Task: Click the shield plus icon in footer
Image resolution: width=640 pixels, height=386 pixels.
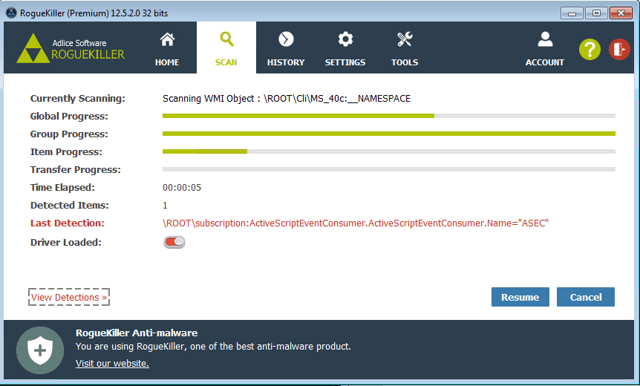Action: point(40,350)
